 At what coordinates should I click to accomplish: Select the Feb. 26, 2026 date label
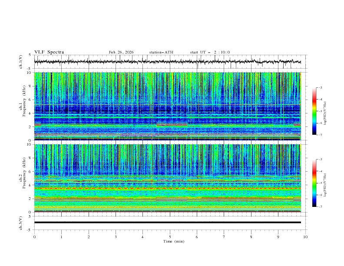(121, 52)
